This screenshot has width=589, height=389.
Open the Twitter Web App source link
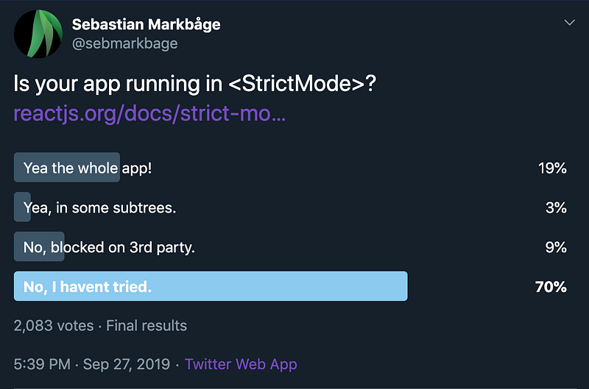pos(241,365)
